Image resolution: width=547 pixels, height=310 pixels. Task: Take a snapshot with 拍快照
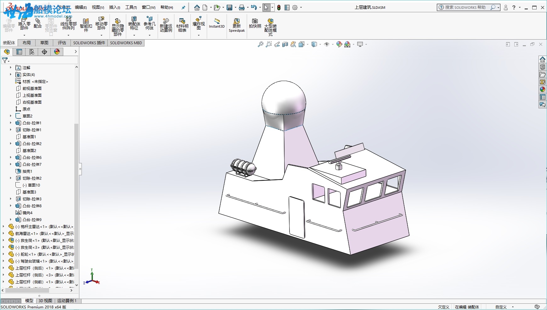255,23
